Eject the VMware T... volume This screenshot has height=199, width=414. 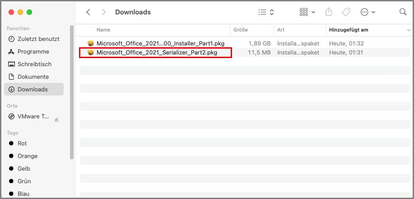pyautogui.click(x=56, y=120)
